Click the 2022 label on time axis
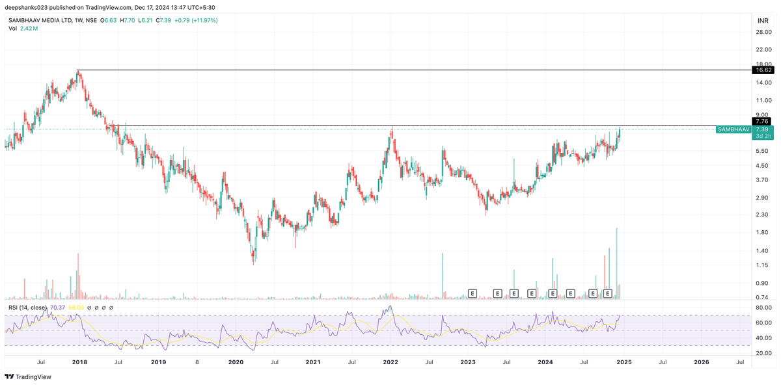This screenshot has width=781, height=385. (x=390, y=362)
